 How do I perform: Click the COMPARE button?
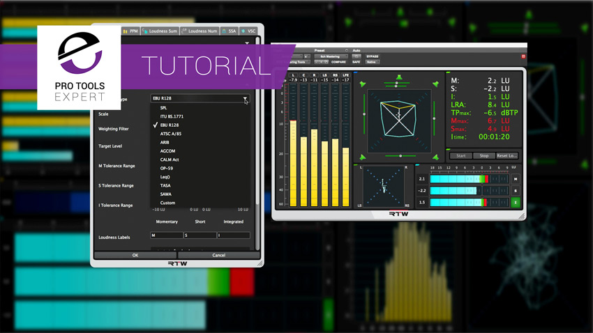(x=338, y=62)
